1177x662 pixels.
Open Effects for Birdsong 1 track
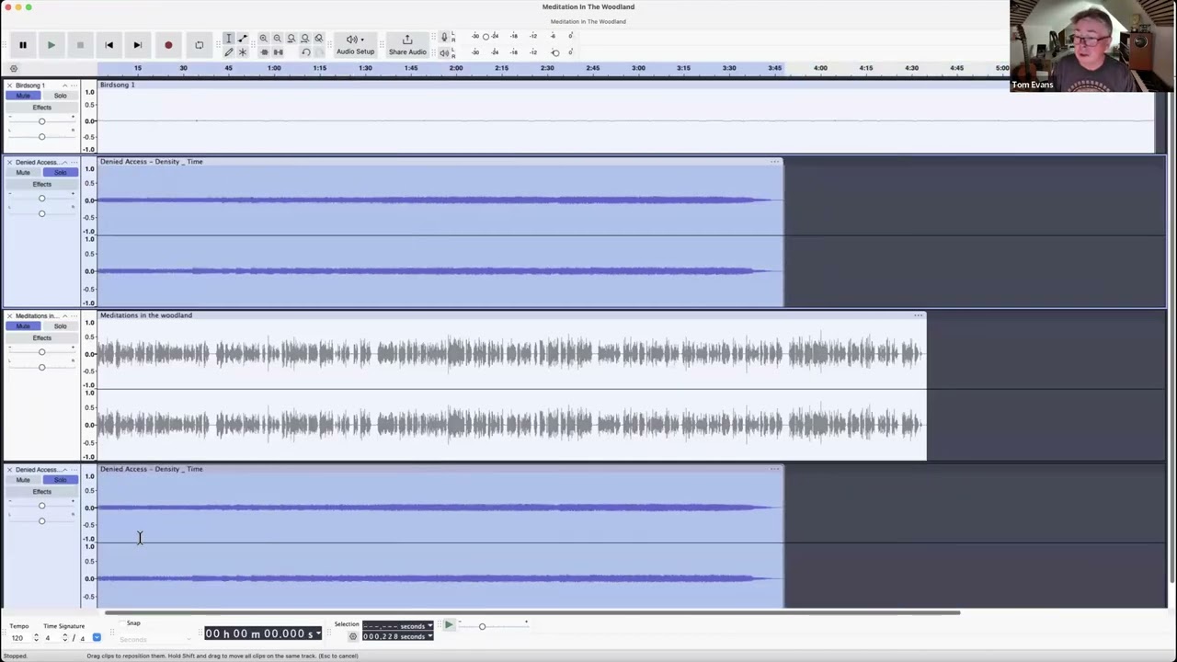41,108
